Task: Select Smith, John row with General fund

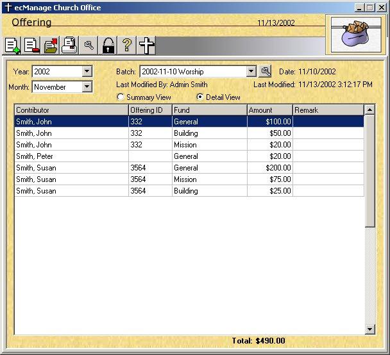Action: point(189,122)
